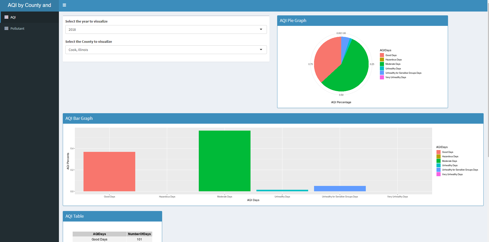Click the 'Very Unhealthy Days' x-axis label

click(x=398, y=197)
